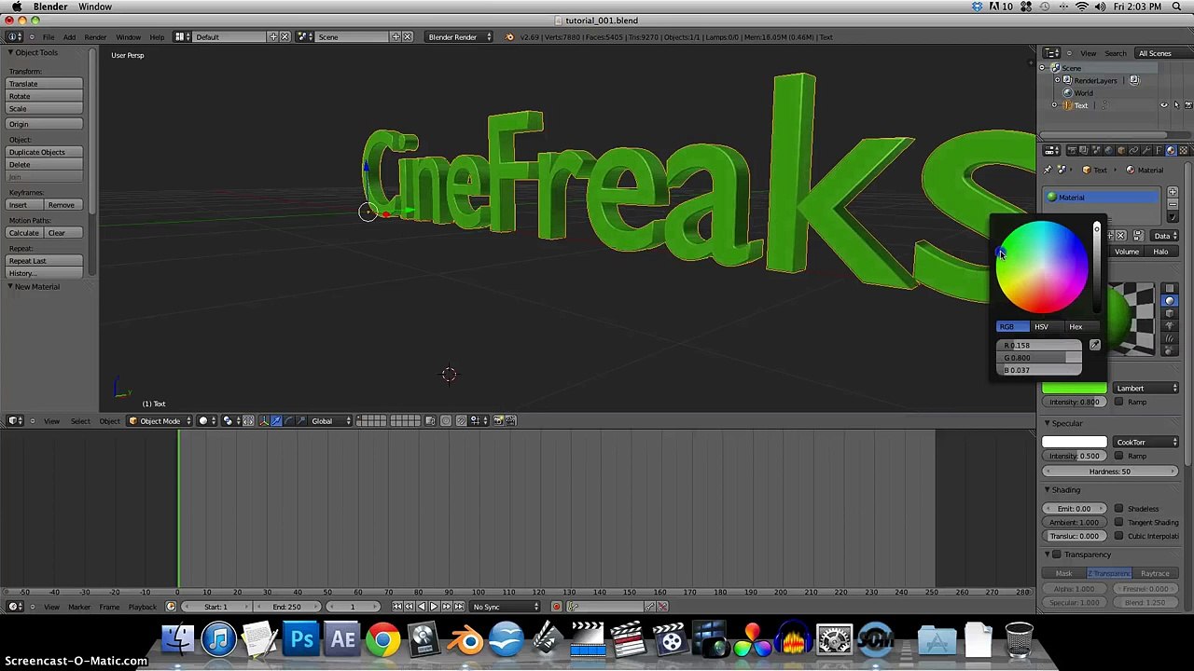Launch Chrome from the Dock
The height and width of the screenshot is (671, 1194).
(382, 640)
